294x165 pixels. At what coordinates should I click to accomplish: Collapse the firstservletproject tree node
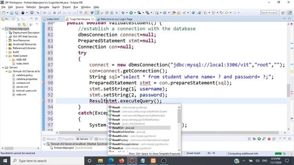click(x=3, y=29)
